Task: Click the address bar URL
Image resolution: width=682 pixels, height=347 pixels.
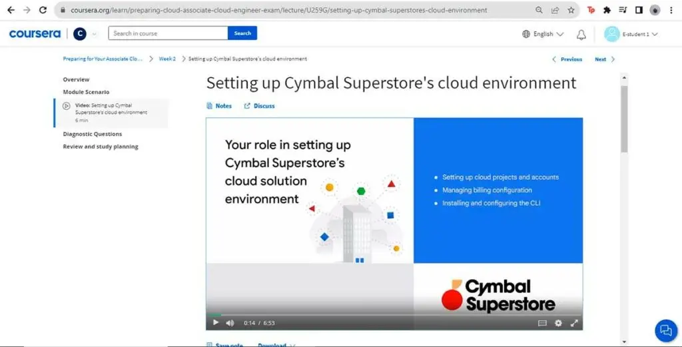Action: coord(279,10)
